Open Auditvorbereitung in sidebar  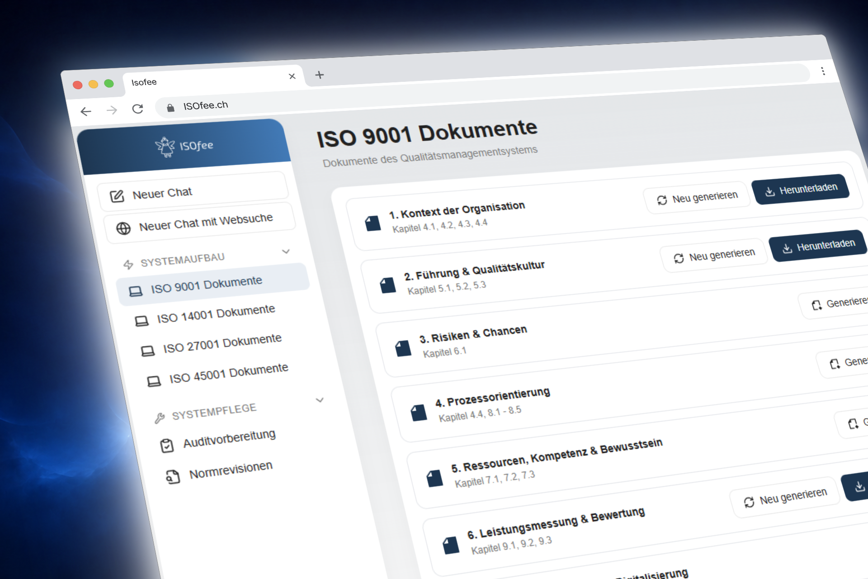coord(217,440)
